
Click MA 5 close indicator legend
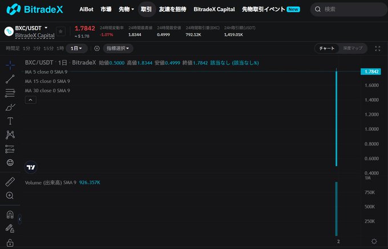pyautogui.click(x=46, y=72)
